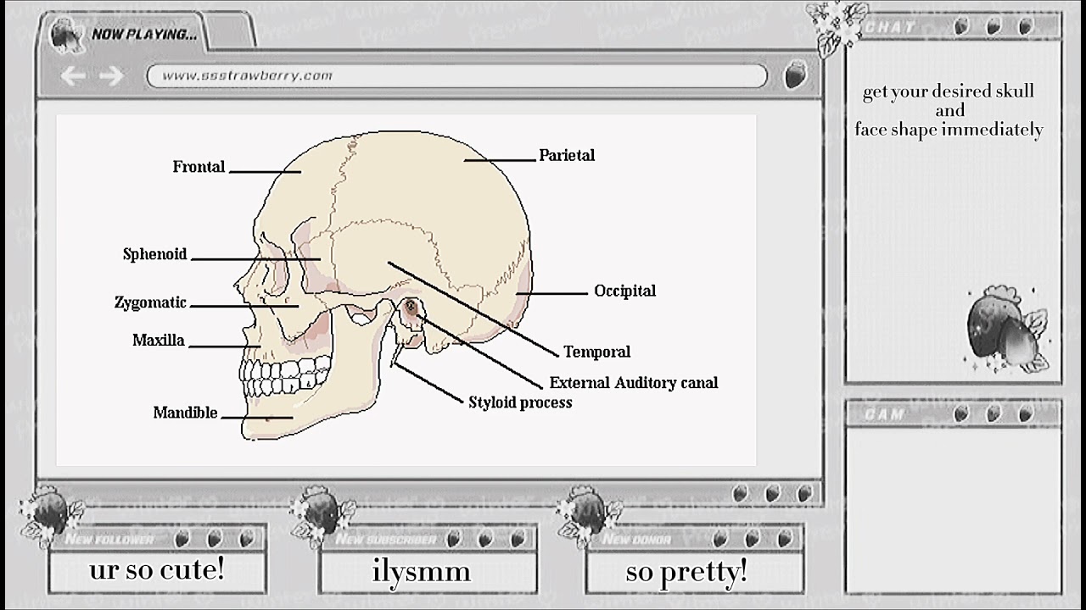The width and height of the screenshot is (1086, 610).
Task: Click the Maxilla label on the diagram
Action: click(159, 341)
